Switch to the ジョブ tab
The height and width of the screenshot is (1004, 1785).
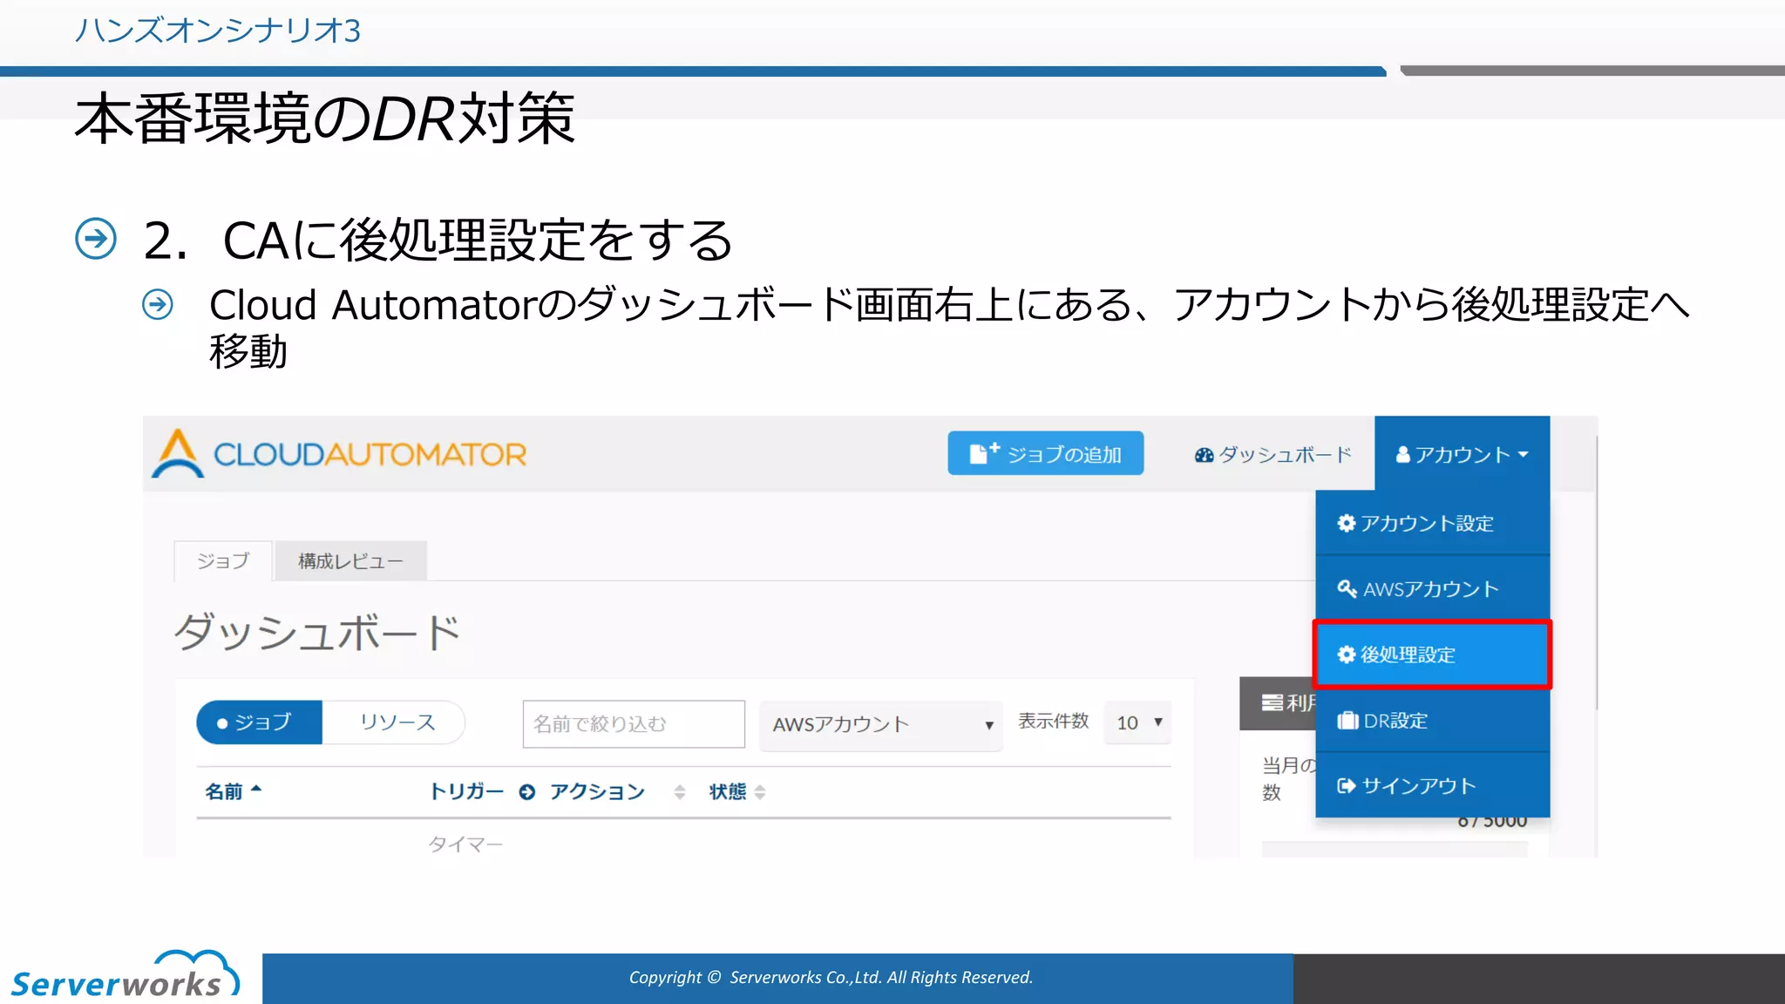tap(223, 560)
